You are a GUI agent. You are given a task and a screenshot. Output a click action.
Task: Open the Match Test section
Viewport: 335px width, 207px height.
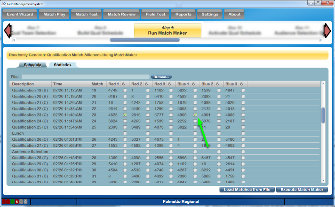click(x=86, y=14)
